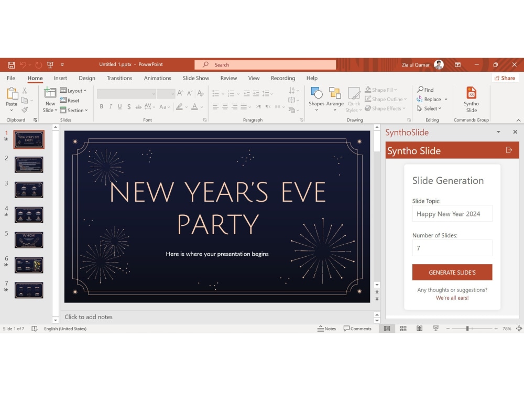
Task: Open the SynthoSlide task pane options arrow
Action: click(x=498, y=132)
